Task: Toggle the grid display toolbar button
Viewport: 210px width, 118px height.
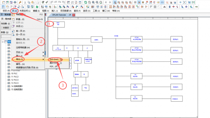Action: tap(135, 2)
